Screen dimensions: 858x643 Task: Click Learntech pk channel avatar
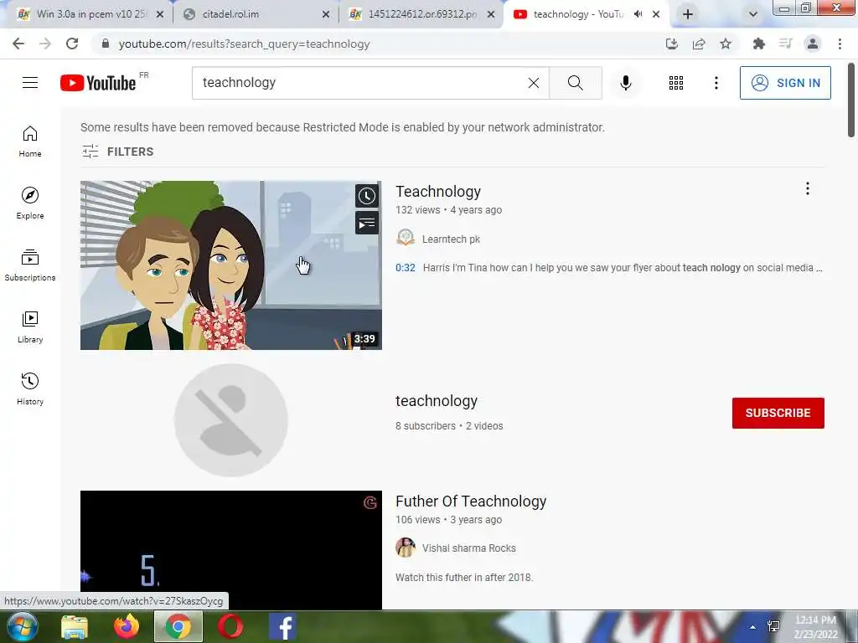pyautogui.click(x=406, y=238)
